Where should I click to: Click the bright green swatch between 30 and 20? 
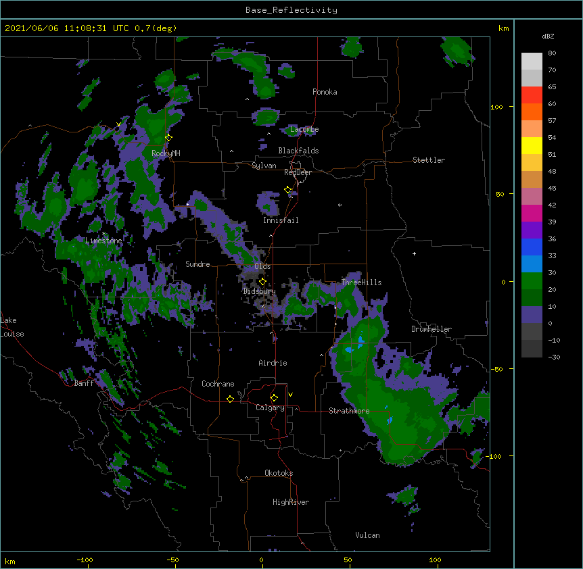(532, 281)
